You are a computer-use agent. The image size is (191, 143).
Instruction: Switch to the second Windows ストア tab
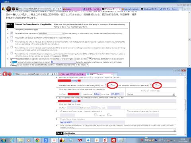(150, 9)
